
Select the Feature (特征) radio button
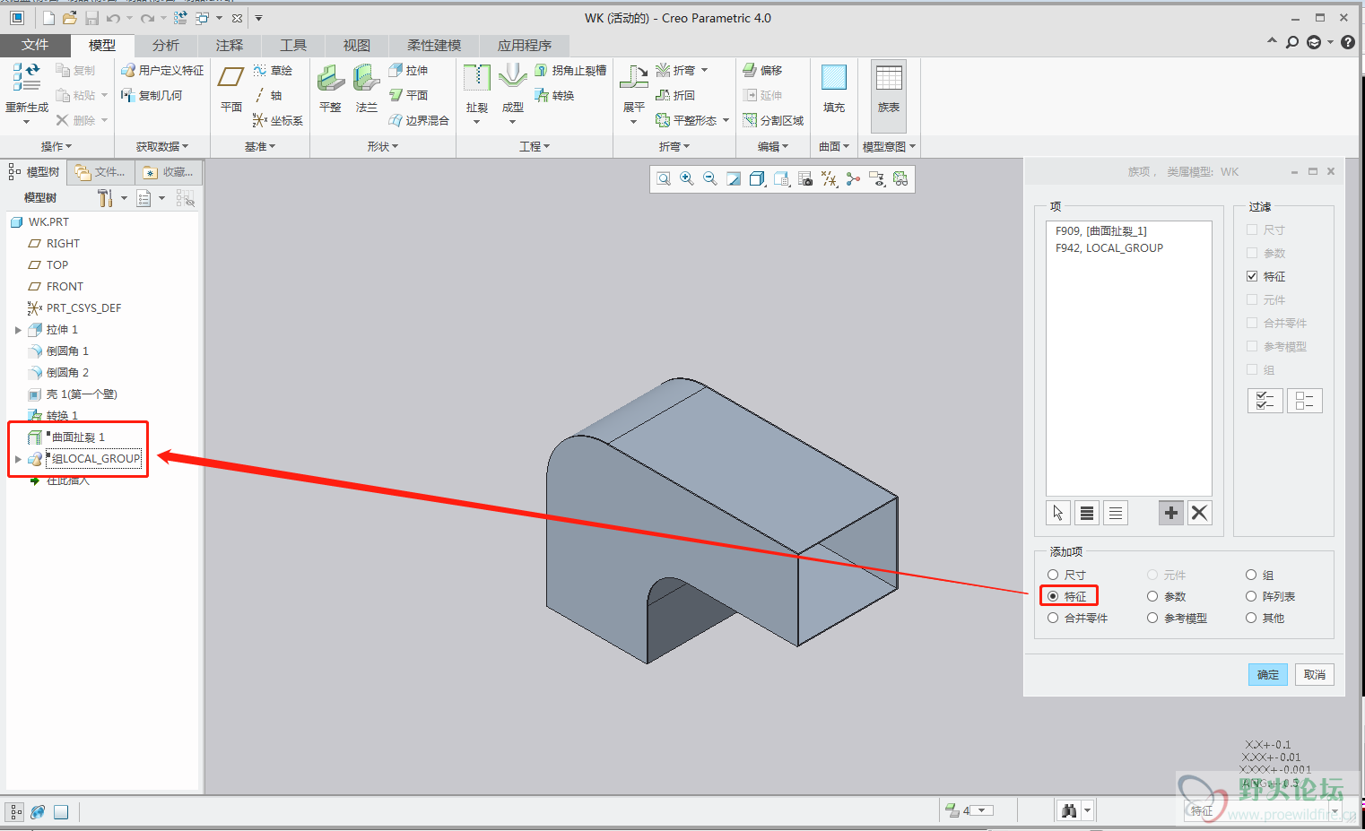(x=1053, y=596)
